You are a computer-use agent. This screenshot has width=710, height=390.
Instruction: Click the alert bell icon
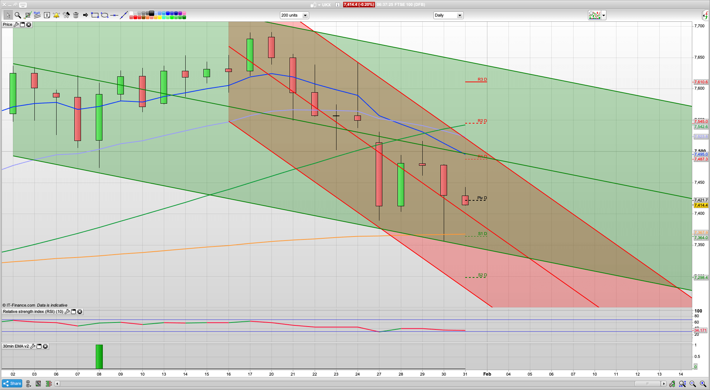click(x=56, y=15)
